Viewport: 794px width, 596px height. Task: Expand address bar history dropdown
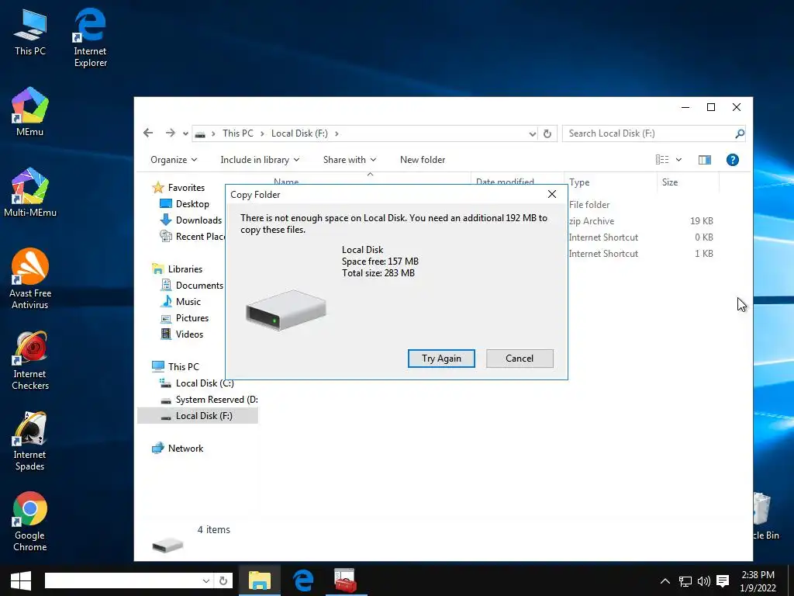[532, 133]
